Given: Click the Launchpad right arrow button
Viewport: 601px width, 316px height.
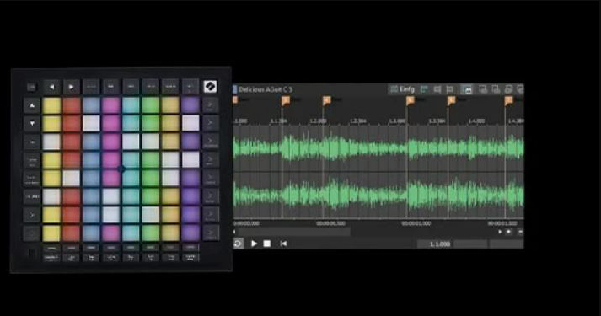Looking at the screenshot, I should point(72,87).
